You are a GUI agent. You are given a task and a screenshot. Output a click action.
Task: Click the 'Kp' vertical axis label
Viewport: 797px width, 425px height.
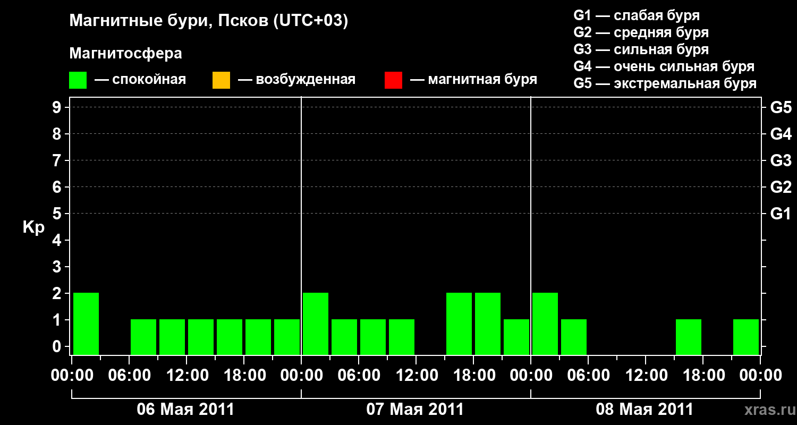33,227
